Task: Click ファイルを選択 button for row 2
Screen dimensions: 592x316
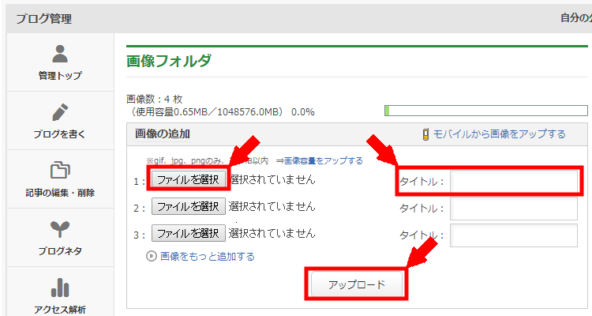Action: tap(189, 206)
